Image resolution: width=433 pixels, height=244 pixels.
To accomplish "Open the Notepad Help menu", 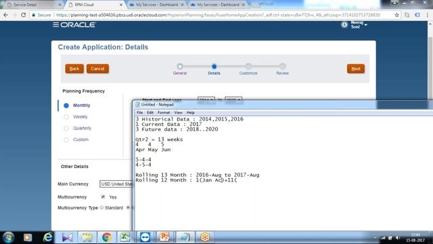I will [191, 113].
